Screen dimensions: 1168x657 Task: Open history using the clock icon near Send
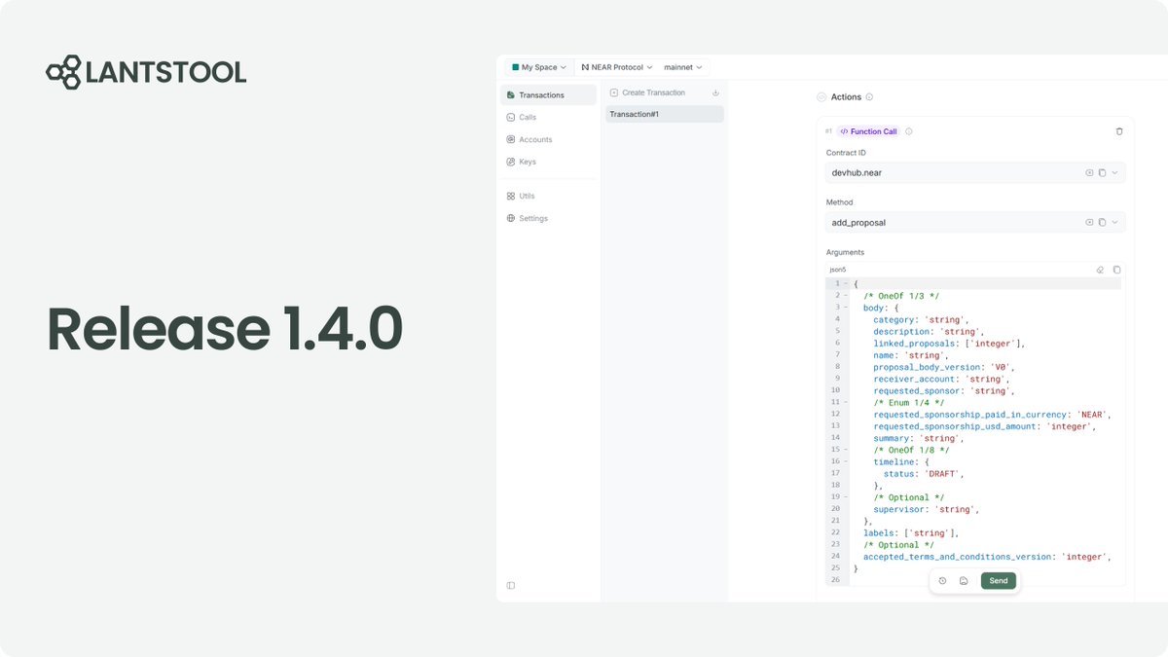pos(941,580)
